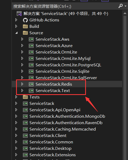
Task: Click the ServiceStack.Redis C# project icon
Action: (31, 84)
